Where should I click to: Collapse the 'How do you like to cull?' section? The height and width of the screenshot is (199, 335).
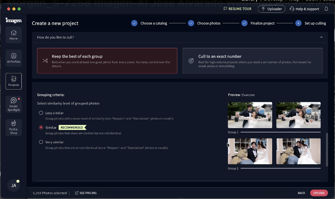321,37
